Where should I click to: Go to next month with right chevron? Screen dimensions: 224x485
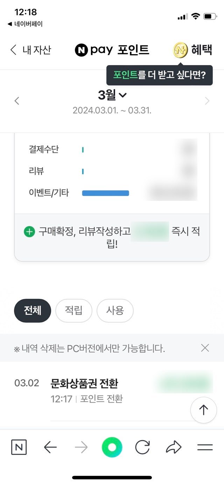click(x=207, y=101)
